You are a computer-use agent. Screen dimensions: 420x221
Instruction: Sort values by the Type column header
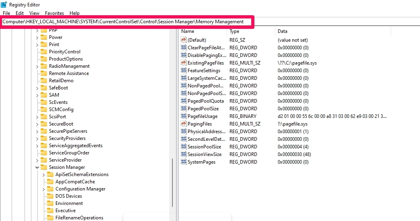coord(234,31)
